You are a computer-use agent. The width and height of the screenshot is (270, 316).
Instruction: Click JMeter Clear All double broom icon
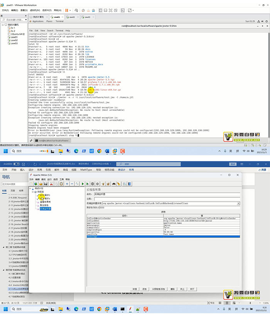(x=108, y=184)
